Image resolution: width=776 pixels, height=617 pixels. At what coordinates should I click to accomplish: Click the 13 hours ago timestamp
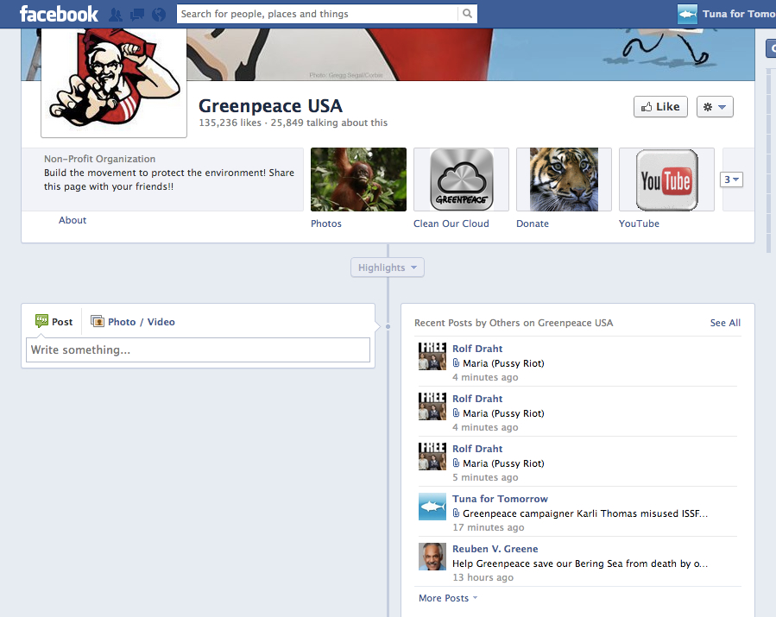tap(483, 577)
